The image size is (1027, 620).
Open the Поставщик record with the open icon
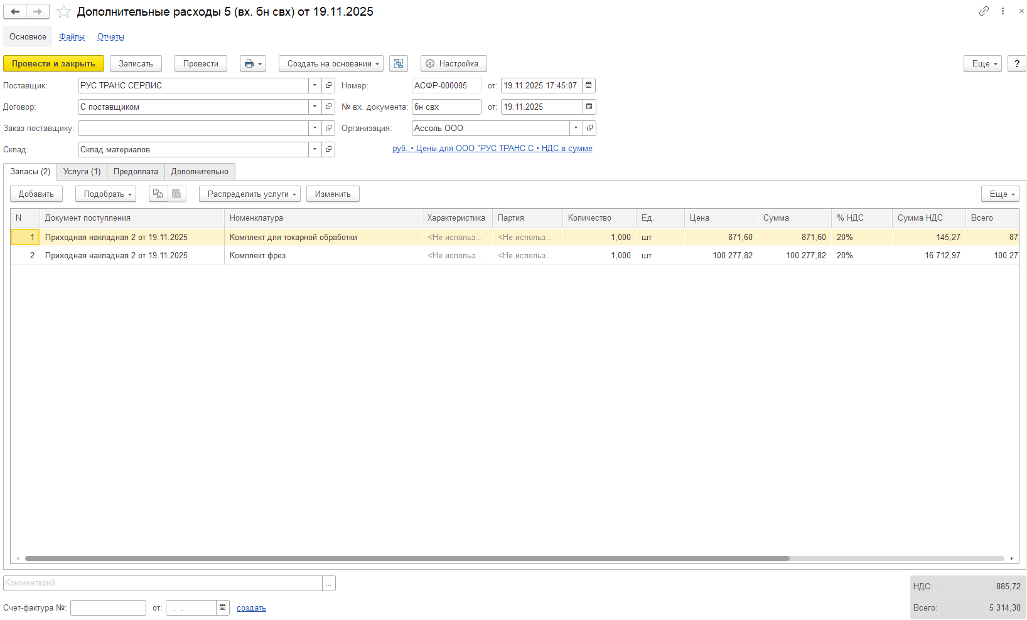click(328, 85)
